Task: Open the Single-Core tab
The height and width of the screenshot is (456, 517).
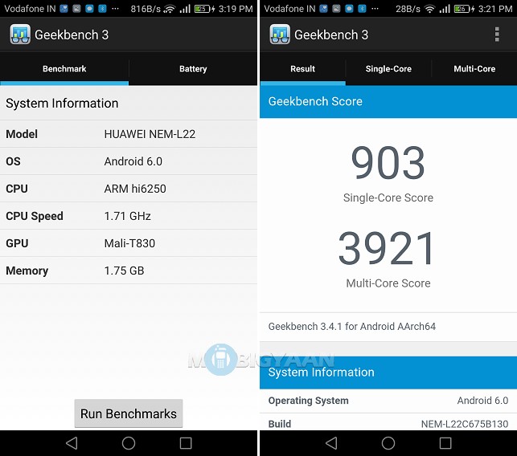Action: tap(388, 69)
